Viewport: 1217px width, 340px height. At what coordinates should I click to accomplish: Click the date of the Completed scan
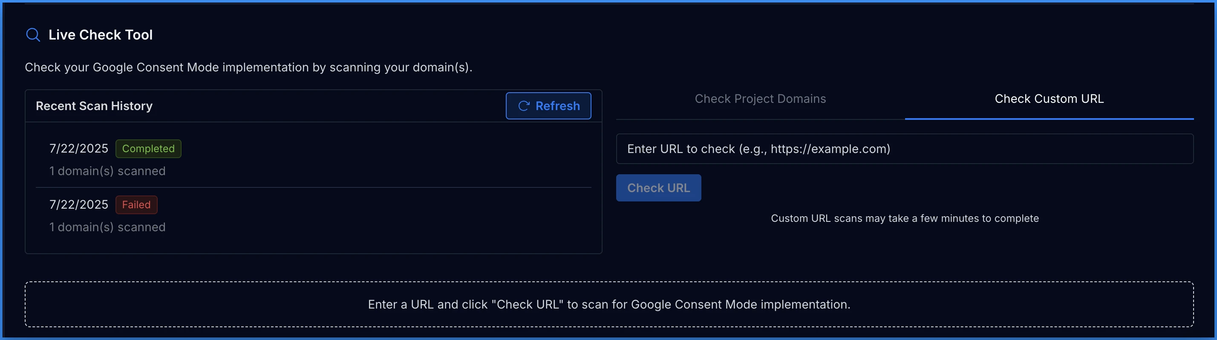pos(78,149)
